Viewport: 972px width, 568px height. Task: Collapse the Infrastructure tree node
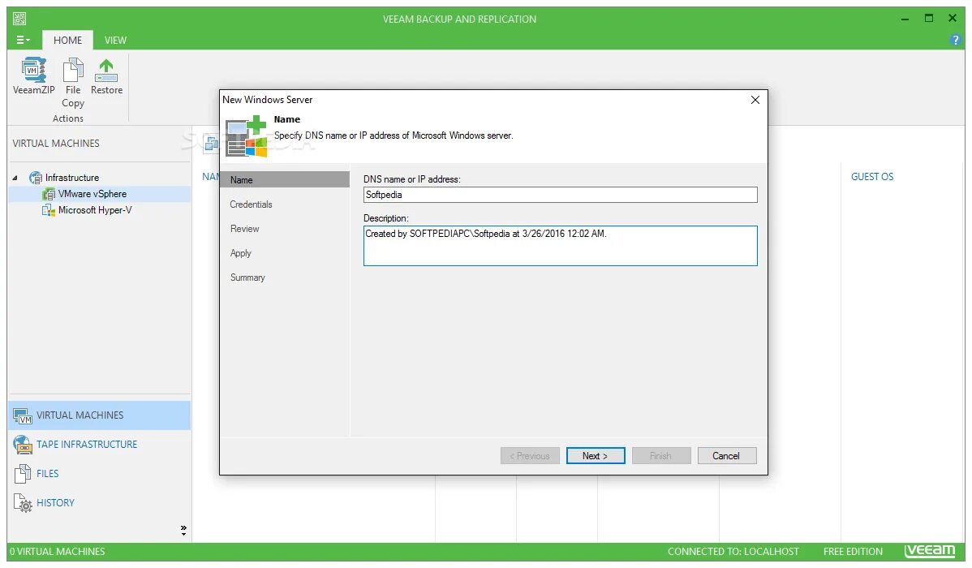point(15,178)
